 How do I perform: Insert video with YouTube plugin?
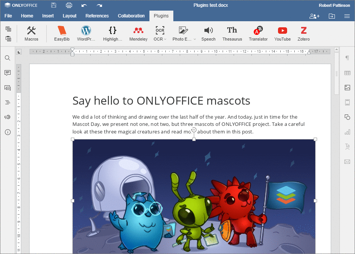click(x=282, y=33)
